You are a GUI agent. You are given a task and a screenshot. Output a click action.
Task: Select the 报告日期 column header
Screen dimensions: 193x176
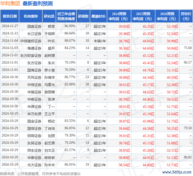(x=10, y=16)
